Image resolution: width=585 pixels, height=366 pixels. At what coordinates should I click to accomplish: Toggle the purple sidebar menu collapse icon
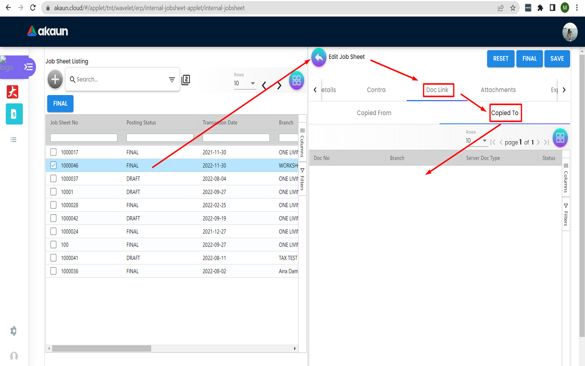[28, 67]
